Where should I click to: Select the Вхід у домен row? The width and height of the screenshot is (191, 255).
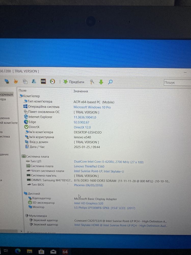(x=37, y=142)
